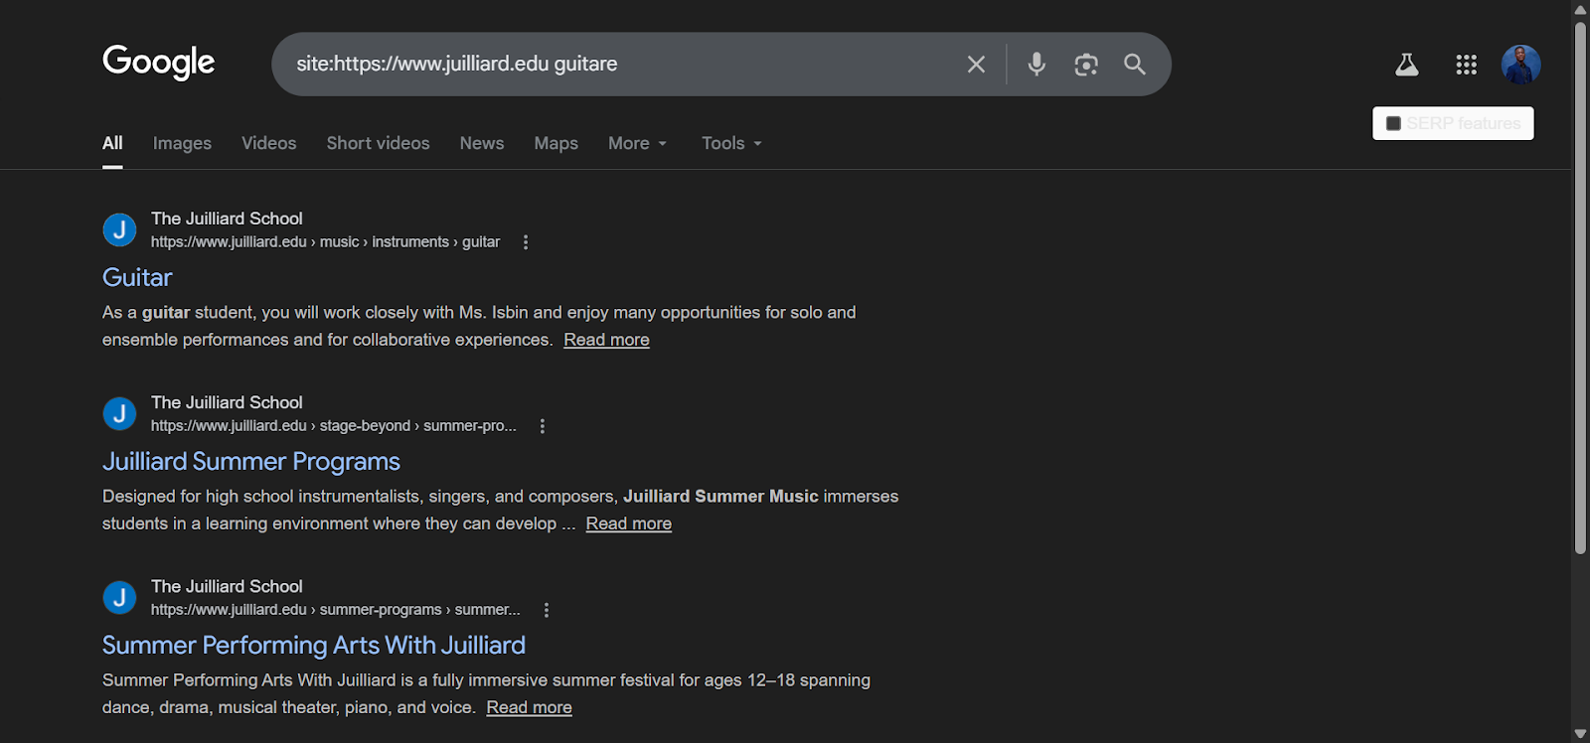
Task: Click The Juilliard School name above Juilliard Summer Programs
Action: 227,402
